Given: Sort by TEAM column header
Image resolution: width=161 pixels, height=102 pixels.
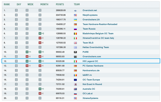Looking at the screenshot, I should 77,5.
